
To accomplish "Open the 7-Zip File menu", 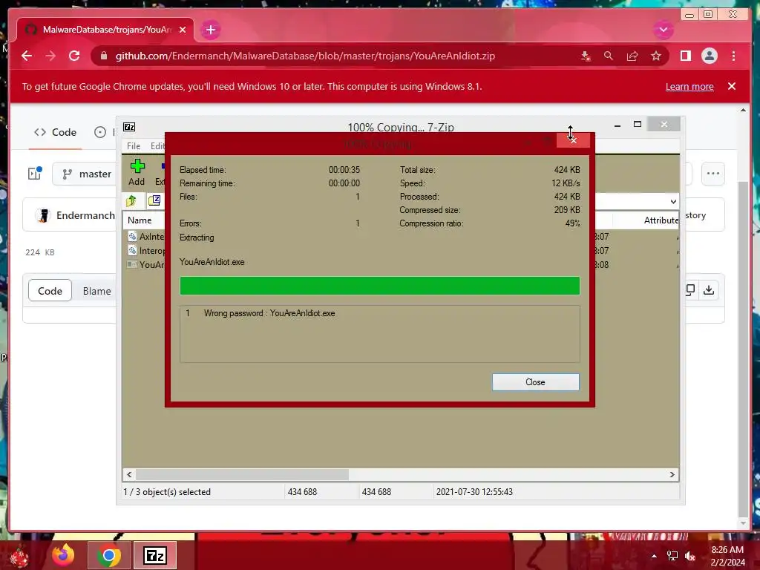I will (x=134, y=146).
